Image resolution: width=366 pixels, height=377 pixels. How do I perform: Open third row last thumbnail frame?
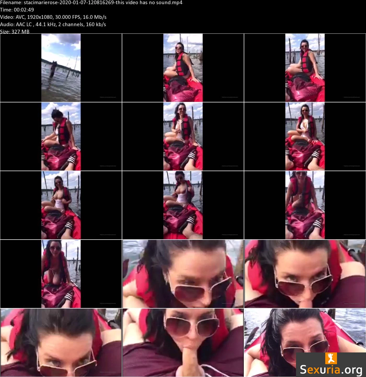(305, 205)
